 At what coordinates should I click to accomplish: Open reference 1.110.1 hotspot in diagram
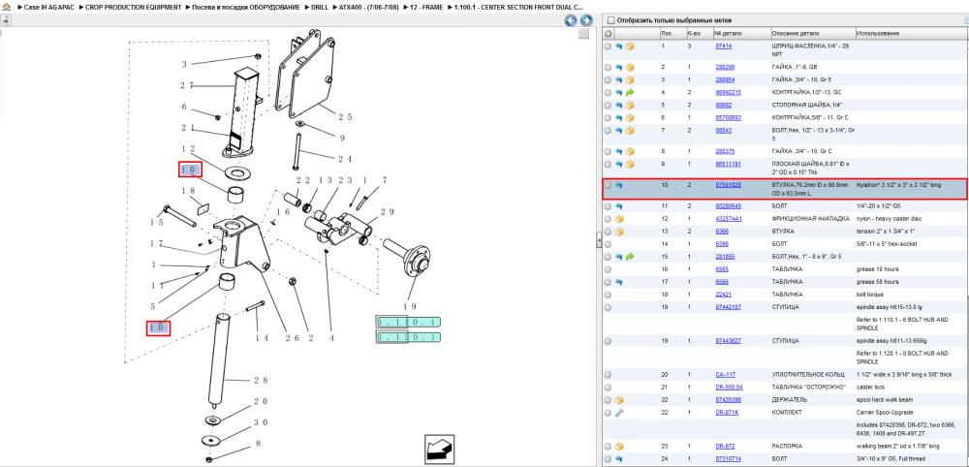(x=409, y=322)
